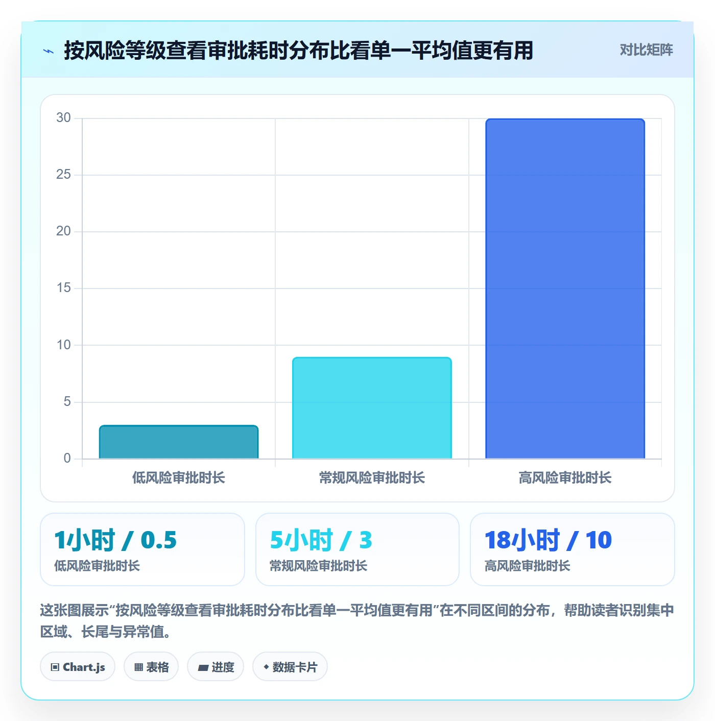Click the Chart.js tag chip
The image size is (715, 721).
coord(78,667)
